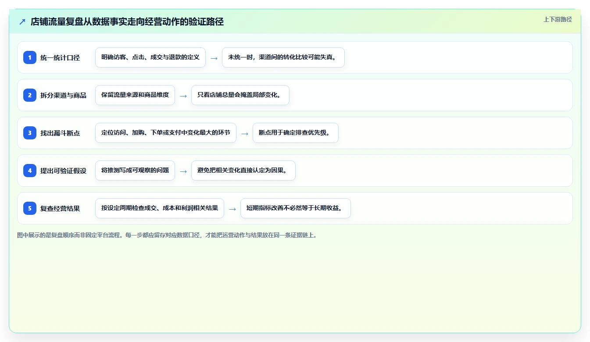
Task: Select step number badge 1
Action: (30, 57)
